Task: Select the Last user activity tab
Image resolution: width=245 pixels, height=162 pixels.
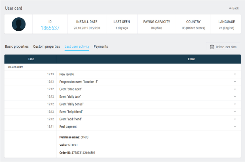Action: tap(77, 46)
